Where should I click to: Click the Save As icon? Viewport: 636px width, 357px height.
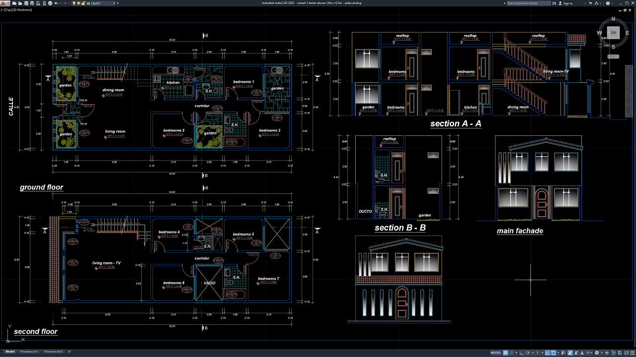[32, 3]
